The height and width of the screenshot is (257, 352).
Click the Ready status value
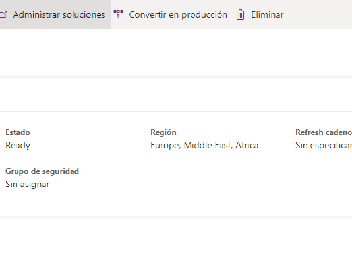point(18,145)
